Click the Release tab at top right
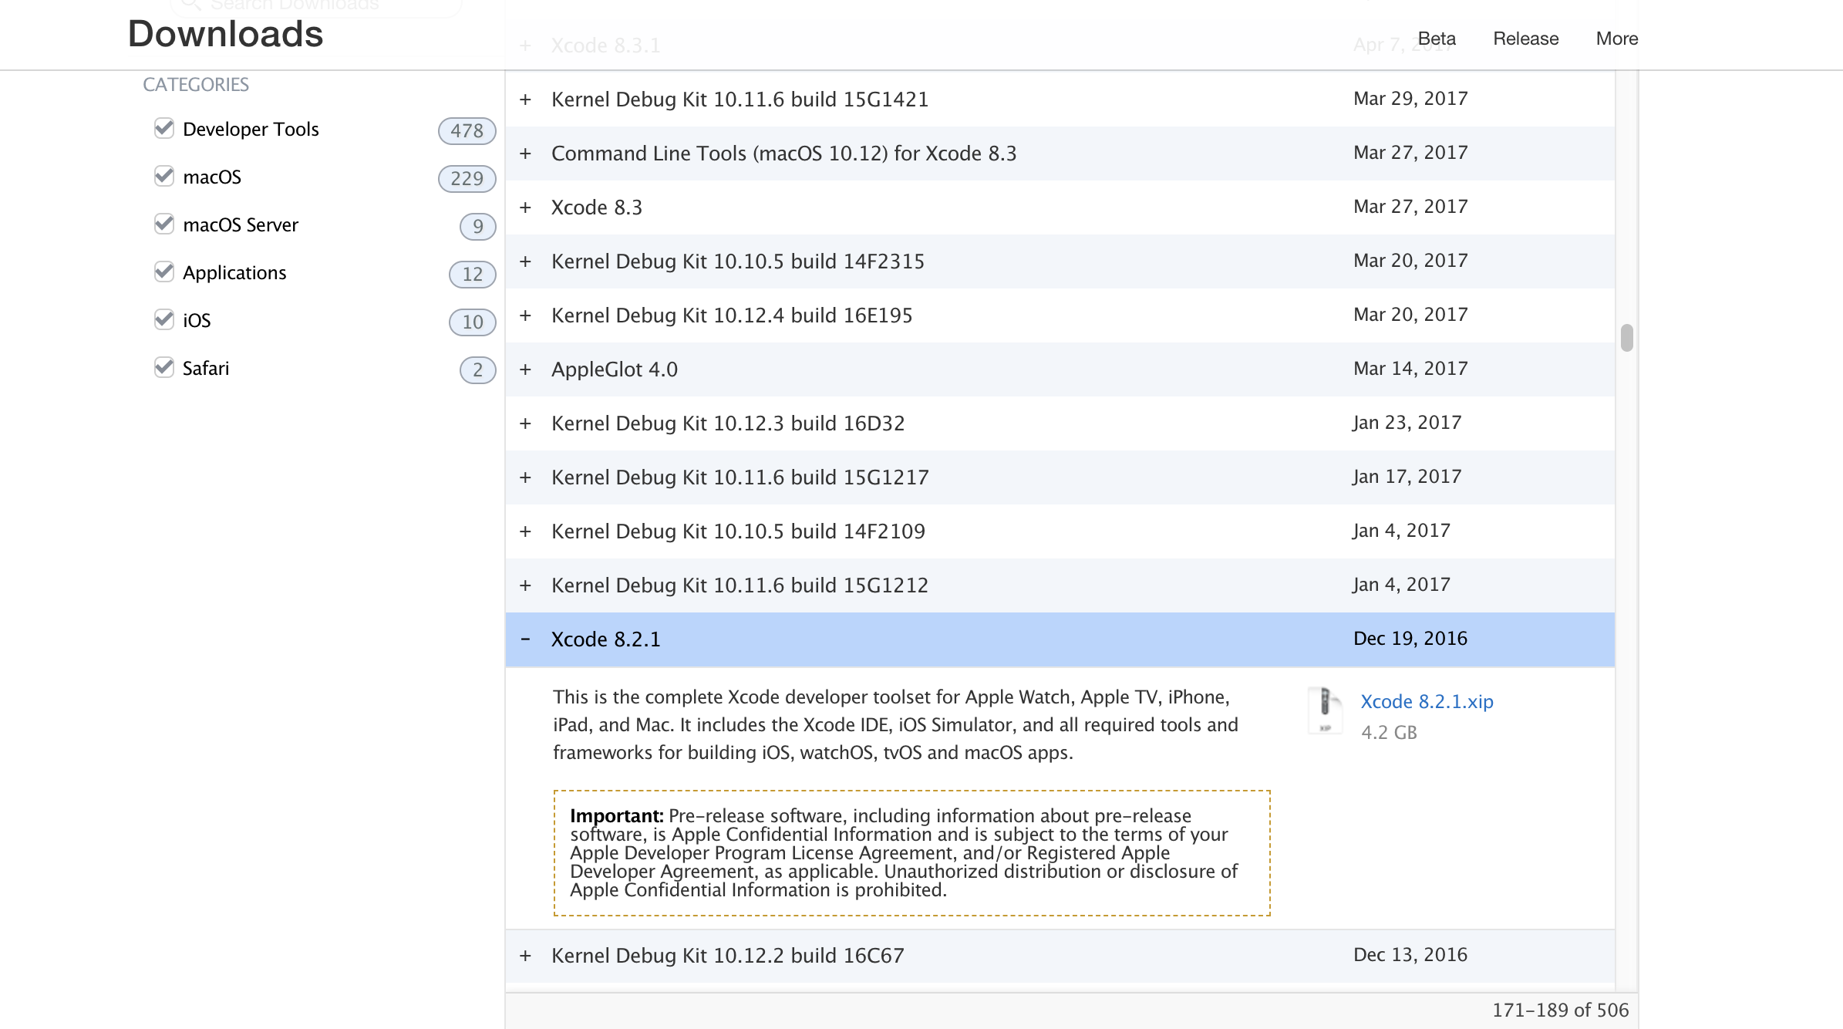Screen dimensions: 1843x1029 pyautogui.click(x=1525, y=38)
